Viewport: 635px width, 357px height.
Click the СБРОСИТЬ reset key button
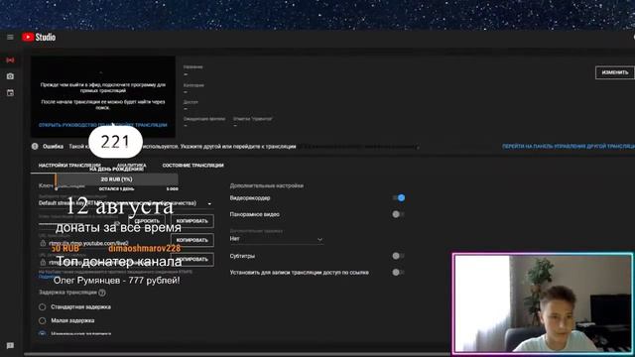pyautogui.click(x=147, y=221)
